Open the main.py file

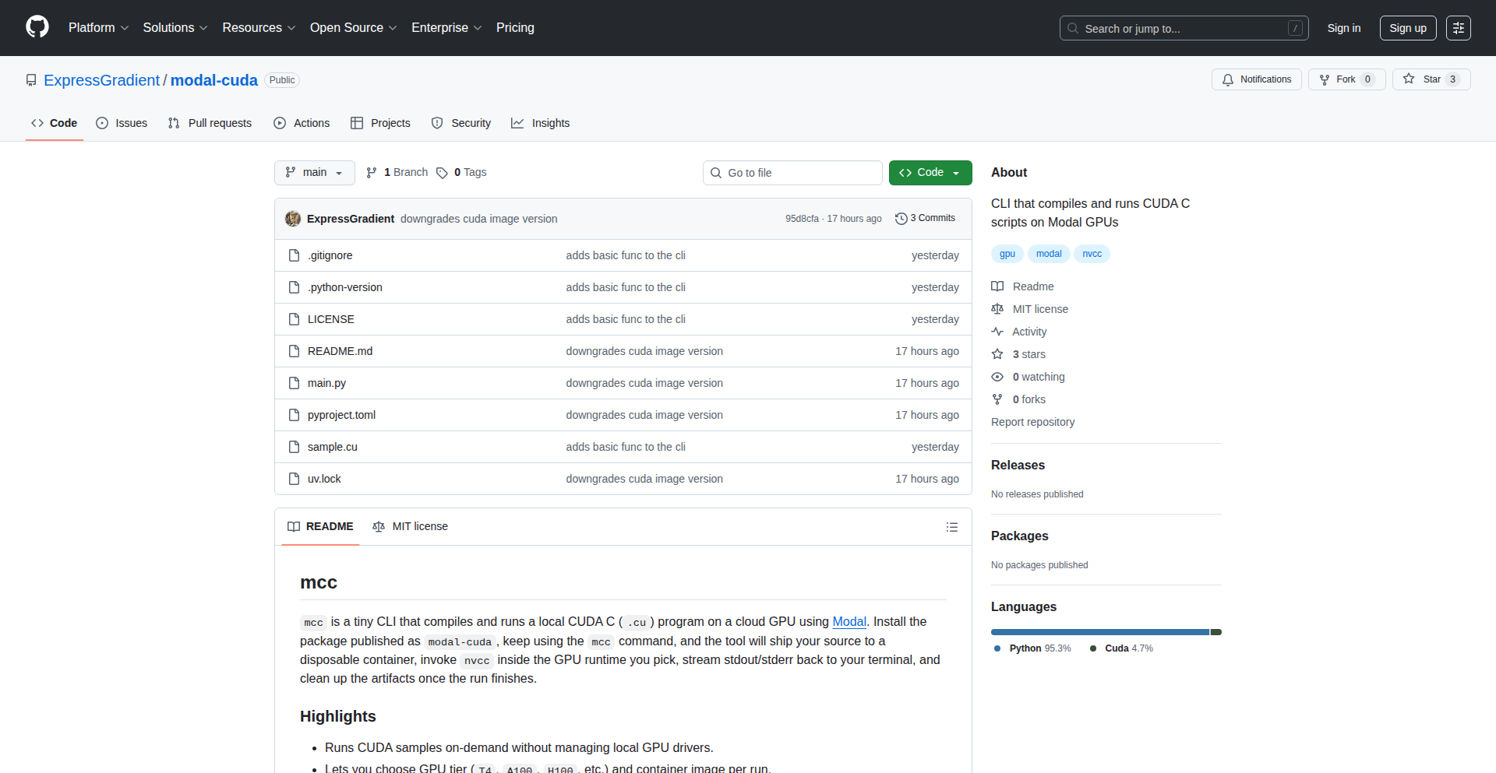(326, 383)
